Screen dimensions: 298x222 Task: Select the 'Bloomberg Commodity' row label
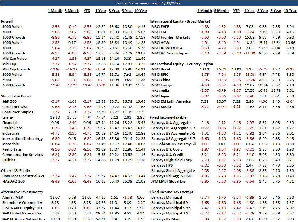[x=22, y=203]
